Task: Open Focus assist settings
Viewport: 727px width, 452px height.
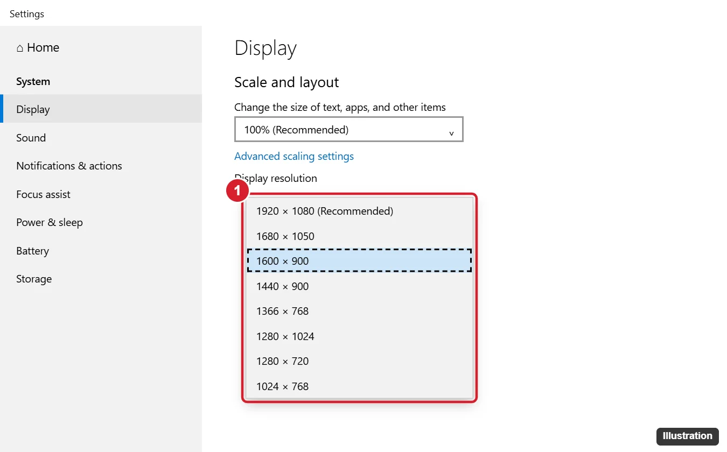Action: (x=101, y=194)
